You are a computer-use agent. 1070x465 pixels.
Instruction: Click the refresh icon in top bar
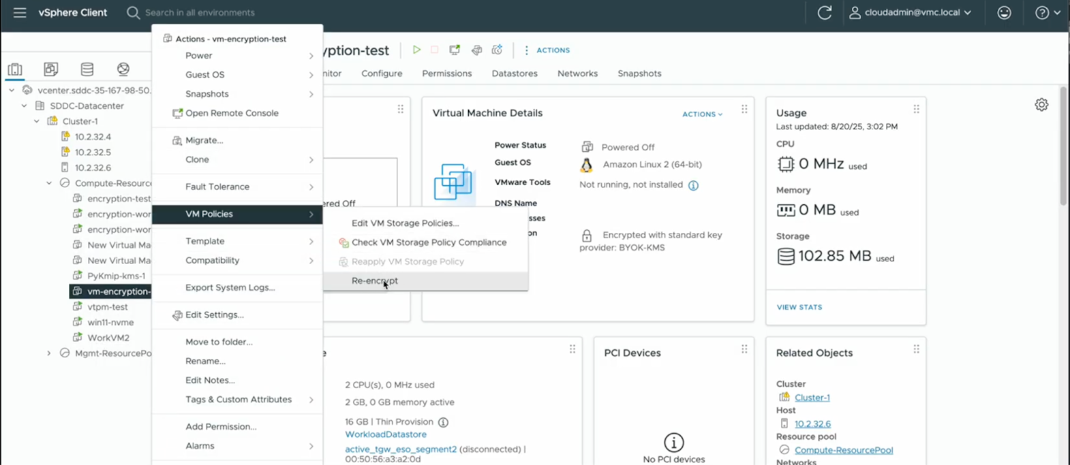(824, 13)
